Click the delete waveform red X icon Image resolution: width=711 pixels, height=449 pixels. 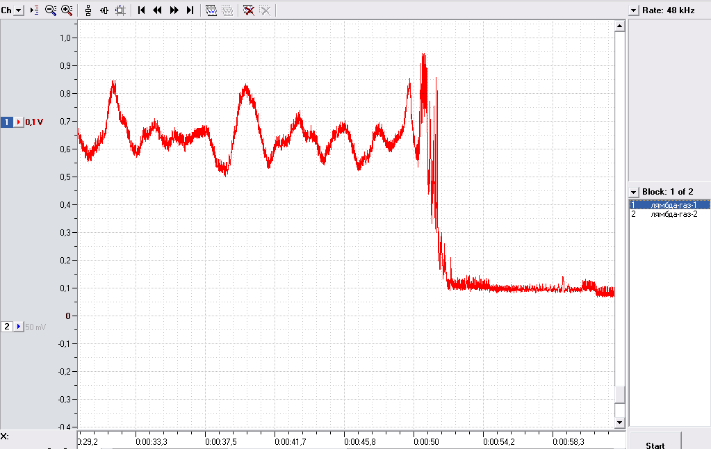pyautogui.click(x=249, y=10)
